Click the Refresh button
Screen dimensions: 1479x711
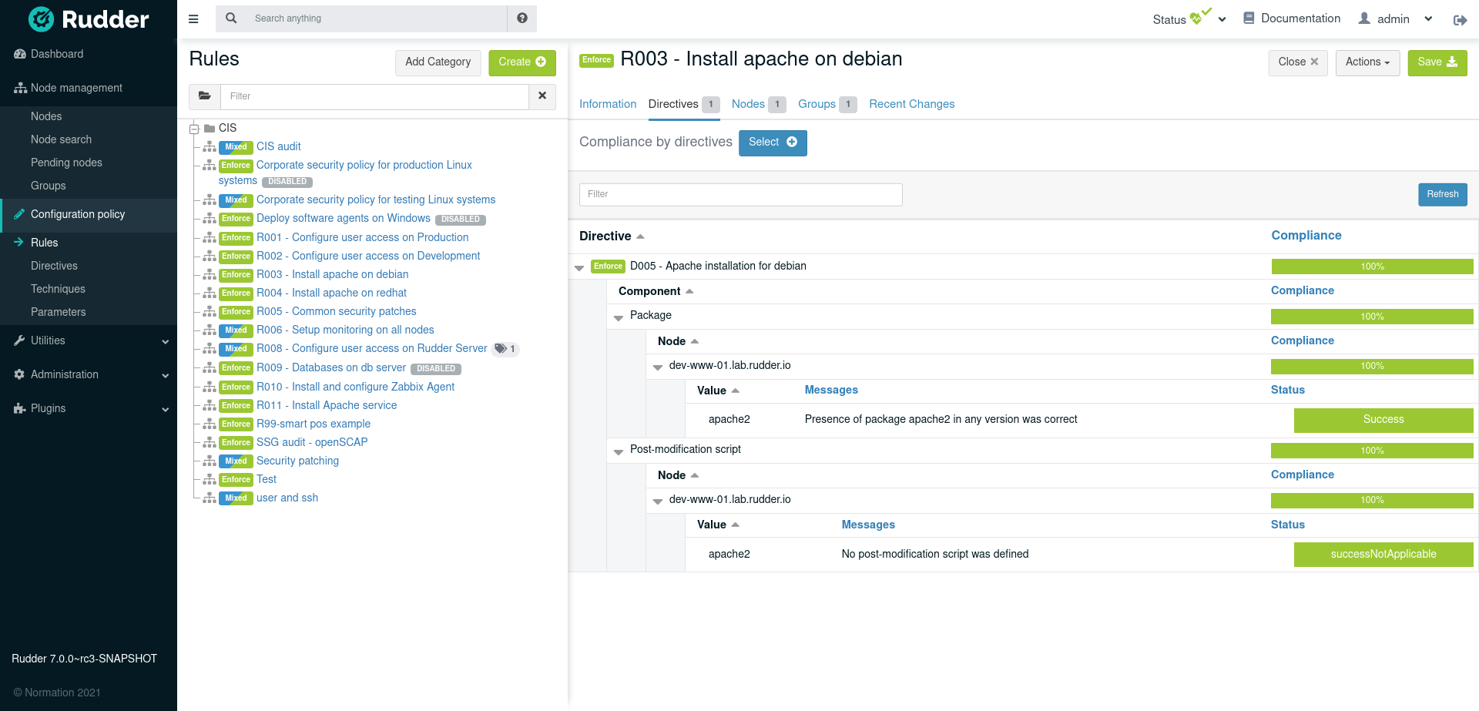click(x=1442, y=194)
